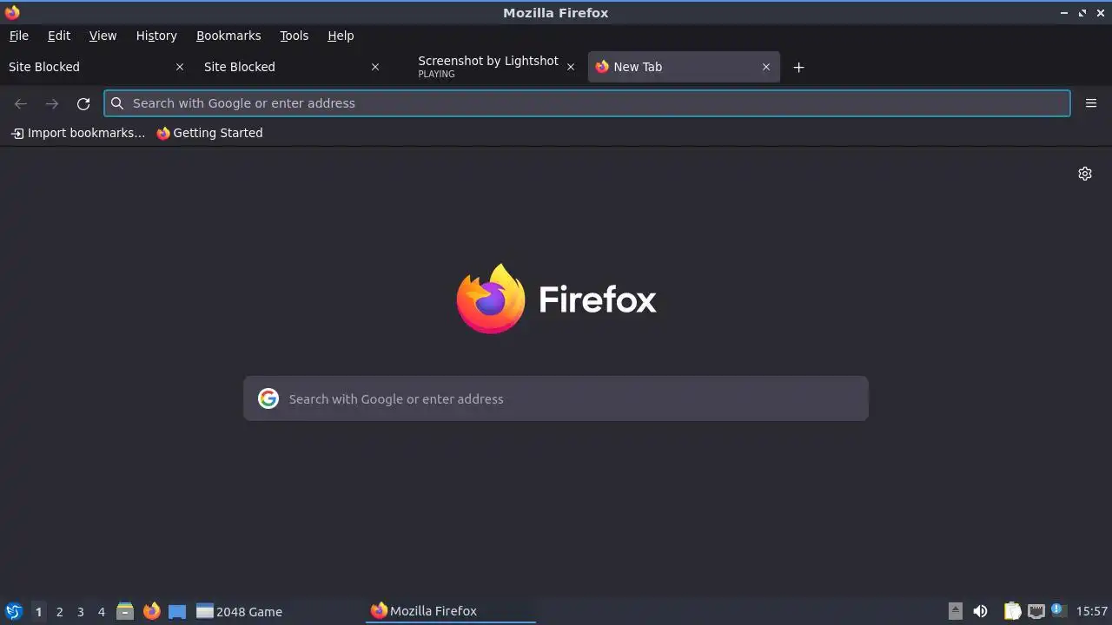Click the magnifier icon in address bar
Viewport: 1112px width, 625px height.
(117, 103)
